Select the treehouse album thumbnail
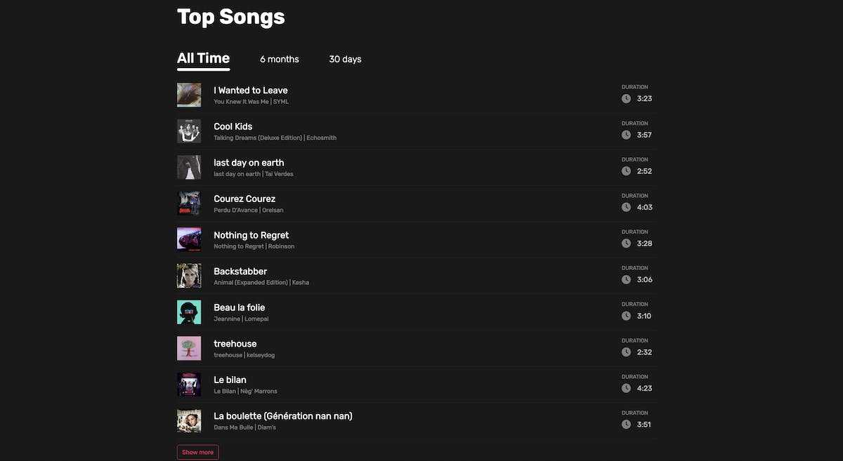 coord(189,349)
